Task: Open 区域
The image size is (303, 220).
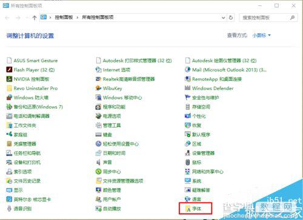Action: (x=193, y=144)
